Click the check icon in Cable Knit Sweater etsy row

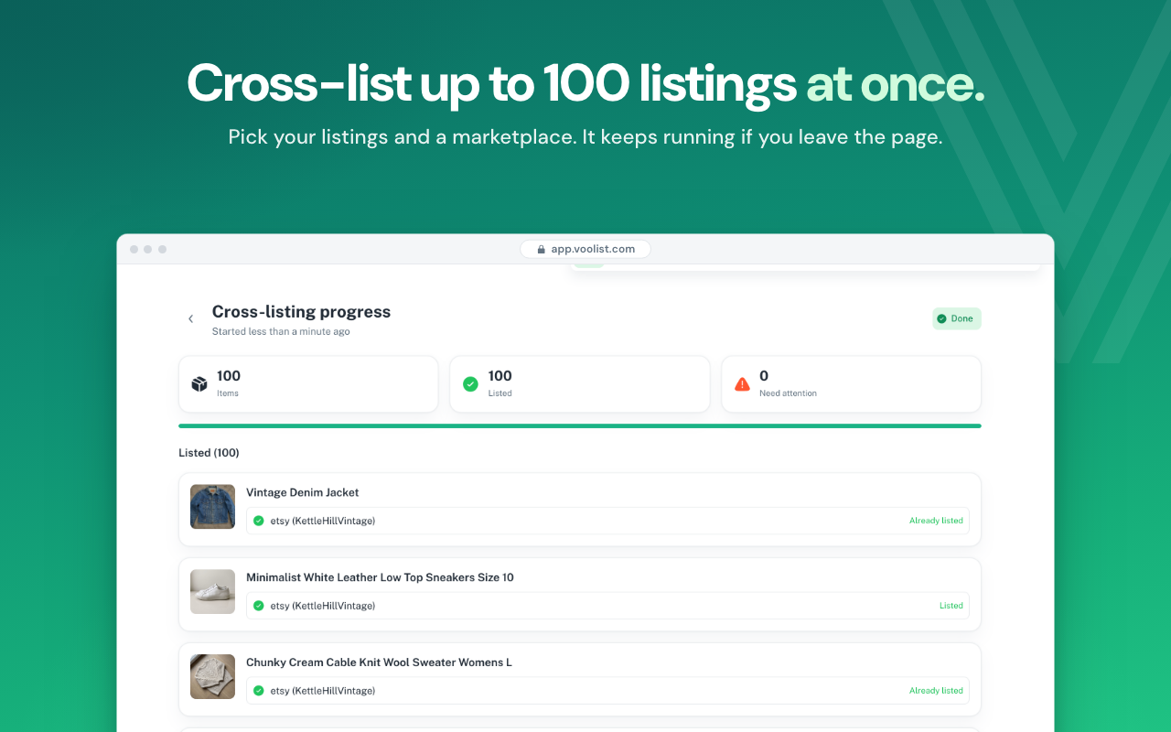click(258, 691)
